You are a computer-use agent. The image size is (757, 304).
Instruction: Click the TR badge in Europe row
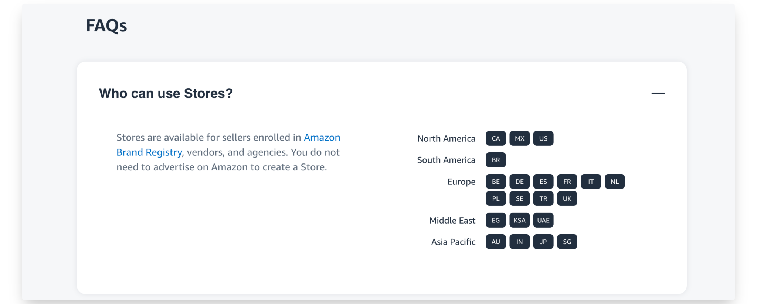[x=543, y=198]
